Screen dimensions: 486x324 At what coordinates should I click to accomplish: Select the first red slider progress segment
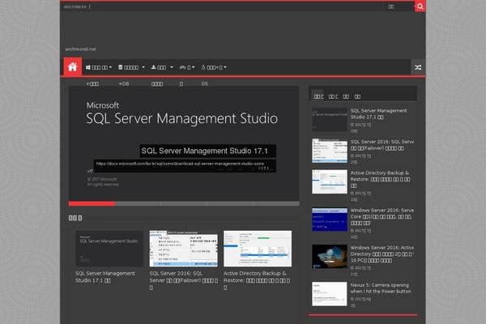[92, 203]
